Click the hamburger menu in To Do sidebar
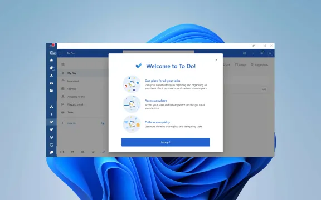321x200 pixels. [63, 64]
